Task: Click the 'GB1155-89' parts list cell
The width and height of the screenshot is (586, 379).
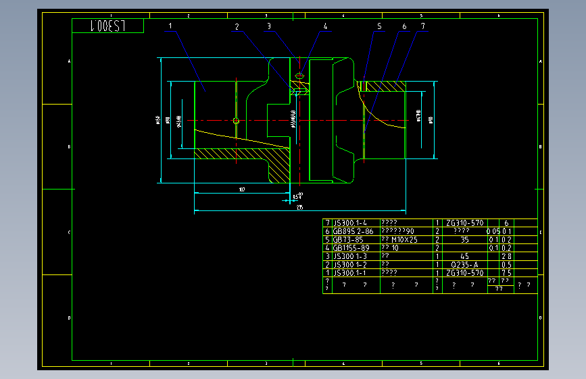Action: (356, 247)
